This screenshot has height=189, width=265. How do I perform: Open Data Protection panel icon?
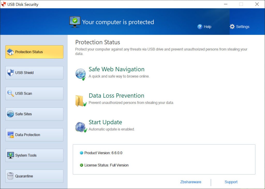tap(10, 135)
